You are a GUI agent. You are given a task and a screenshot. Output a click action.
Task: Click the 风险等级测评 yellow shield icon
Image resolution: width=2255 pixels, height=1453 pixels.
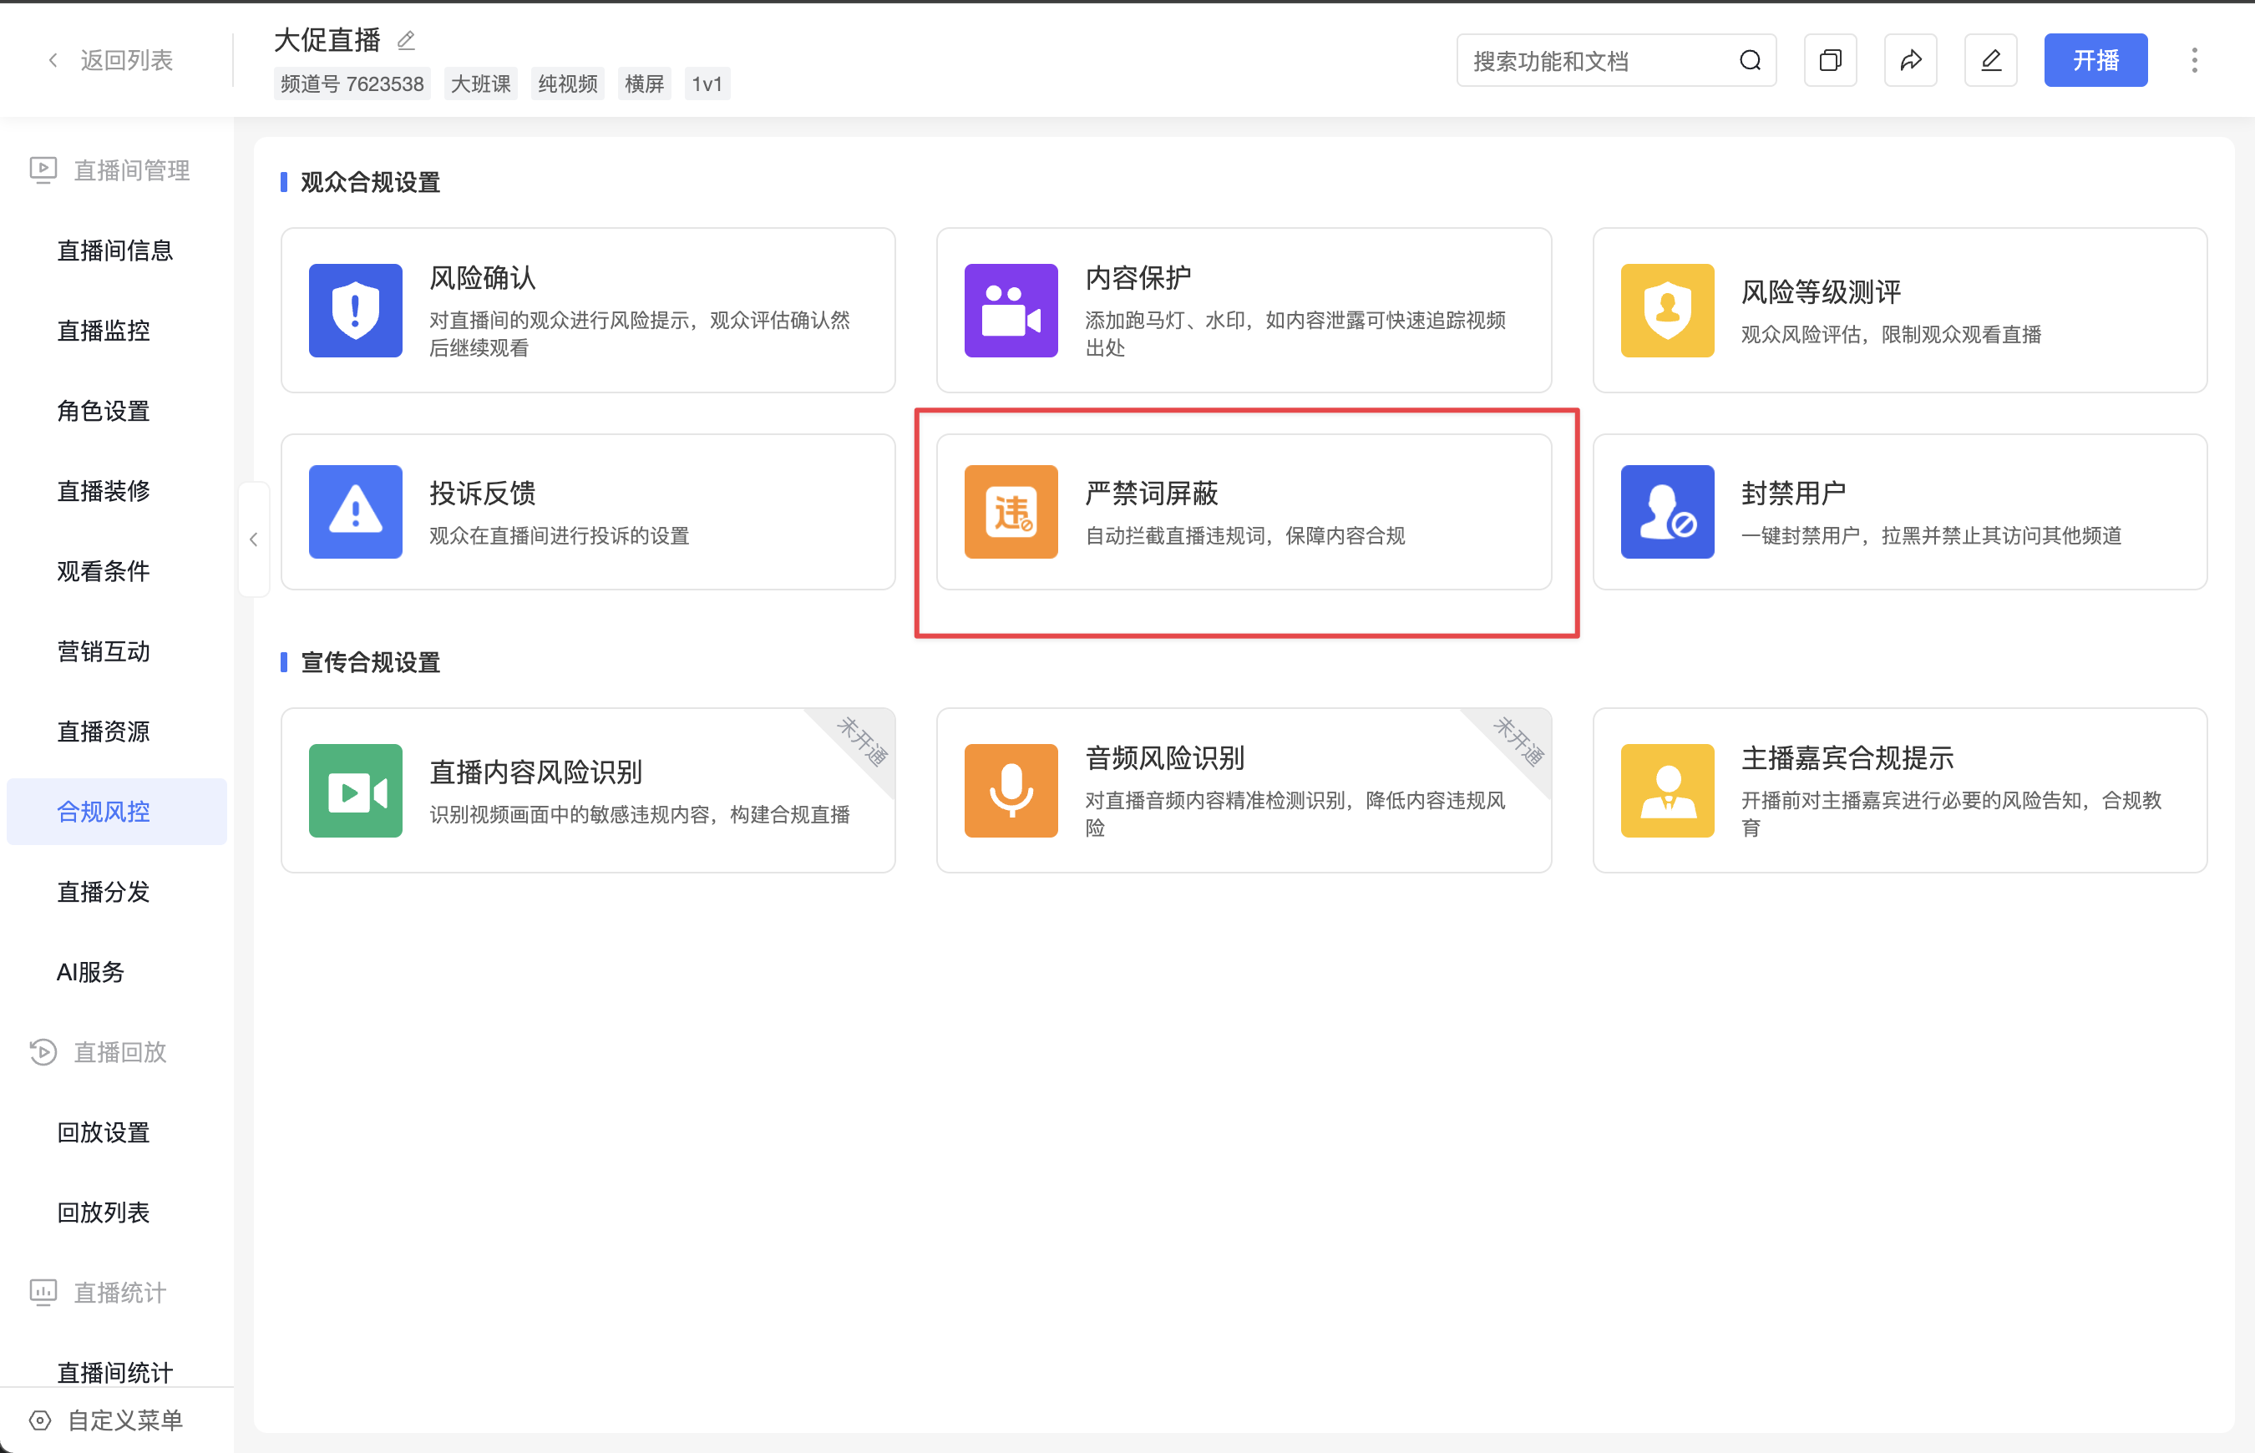(1667, 311)
